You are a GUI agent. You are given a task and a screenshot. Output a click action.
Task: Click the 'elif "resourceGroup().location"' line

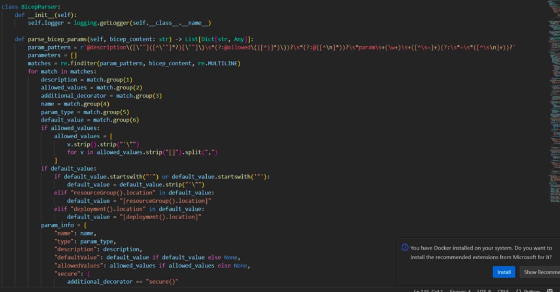click(x=134, y=192)
